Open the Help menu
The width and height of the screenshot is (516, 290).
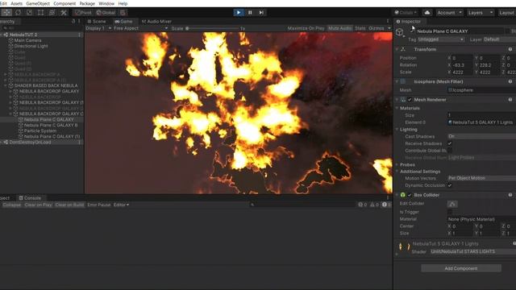[123, 3]
